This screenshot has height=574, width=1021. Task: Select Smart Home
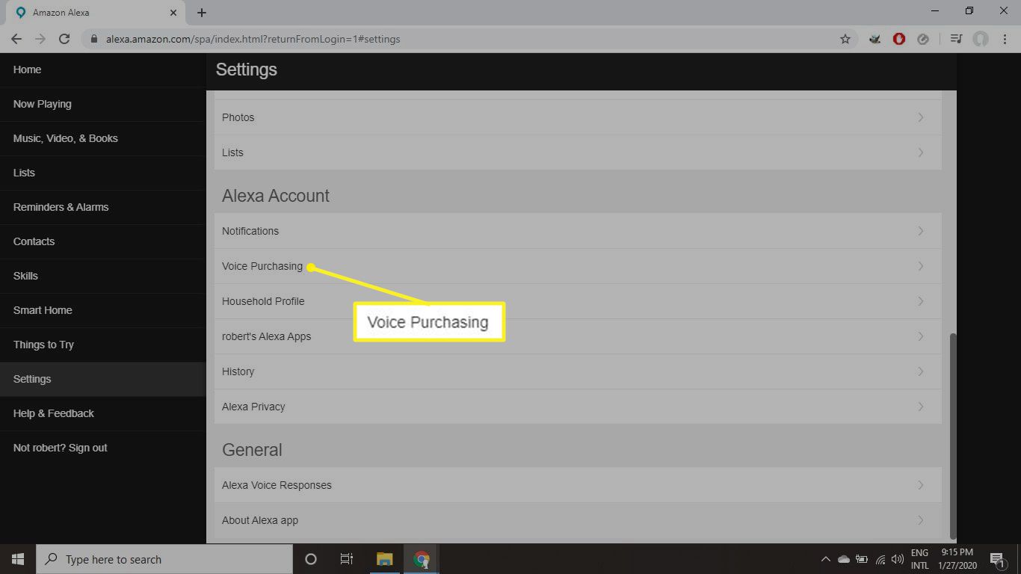pos(102,310)
